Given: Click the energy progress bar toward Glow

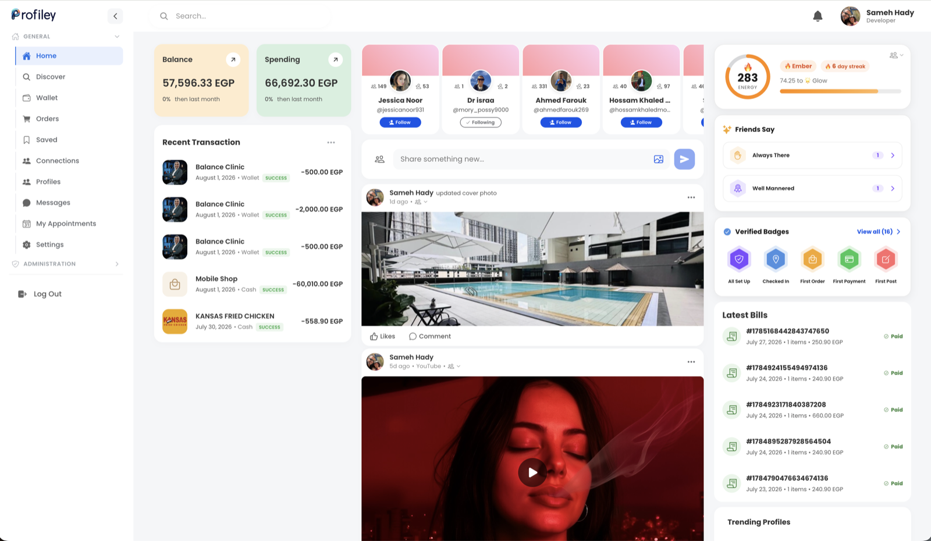Looking at the screenshot, I should (840, 91).
